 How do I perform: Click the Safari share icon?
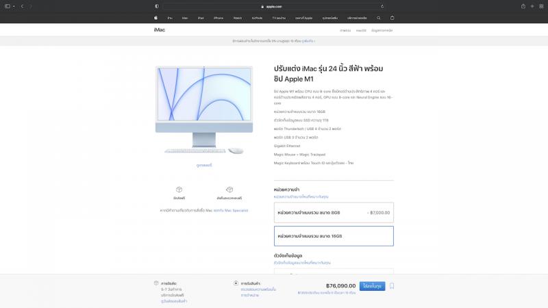(523, 6)
